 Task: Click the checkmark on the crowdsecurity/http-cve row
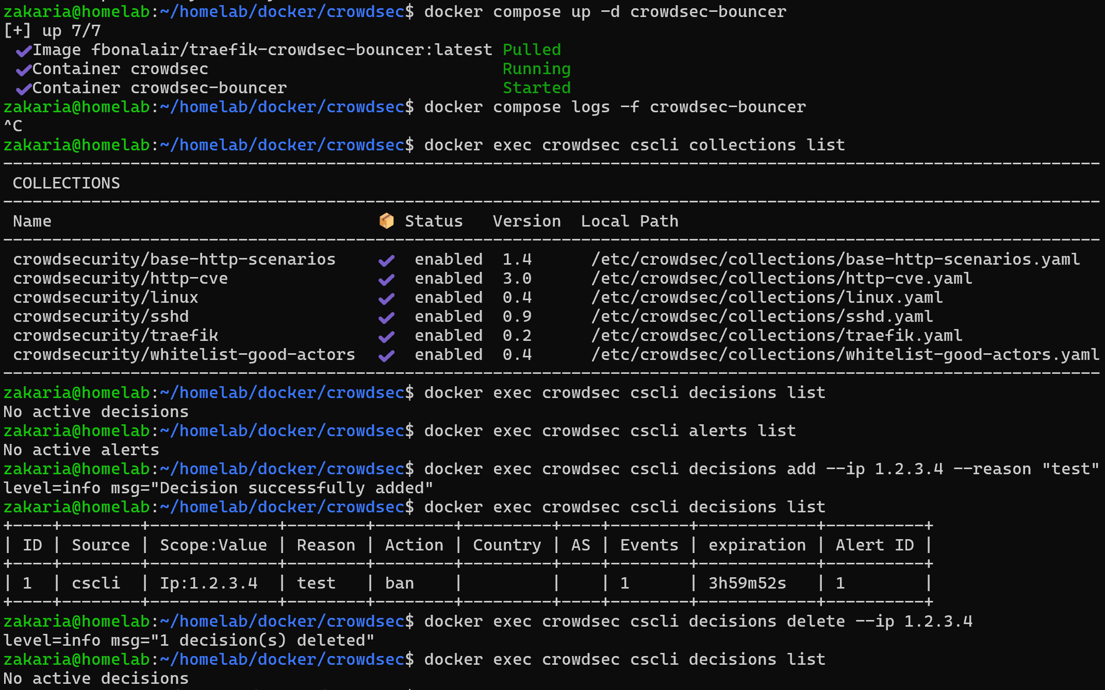point(386,280)
